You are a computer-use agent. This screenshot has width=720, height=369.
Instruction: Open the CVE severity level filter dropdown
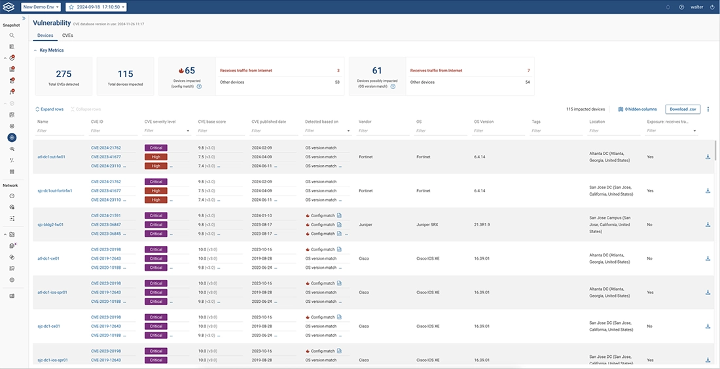point(189,131)
